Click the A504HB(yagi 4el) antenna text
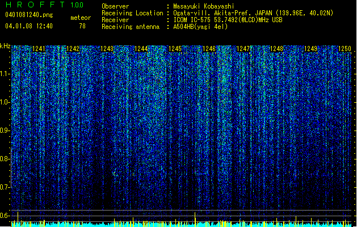 pos(200,27)
